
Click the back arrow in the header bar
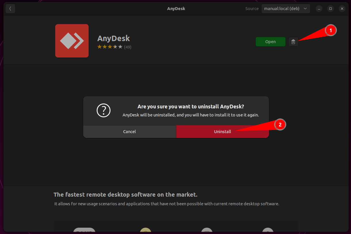[10, 8]
